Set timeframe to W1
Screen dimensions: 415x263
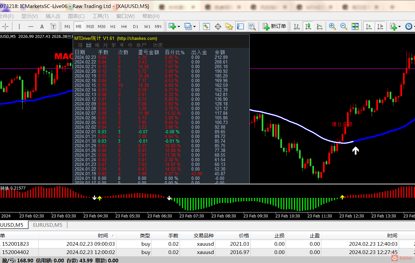click(147, 27)
